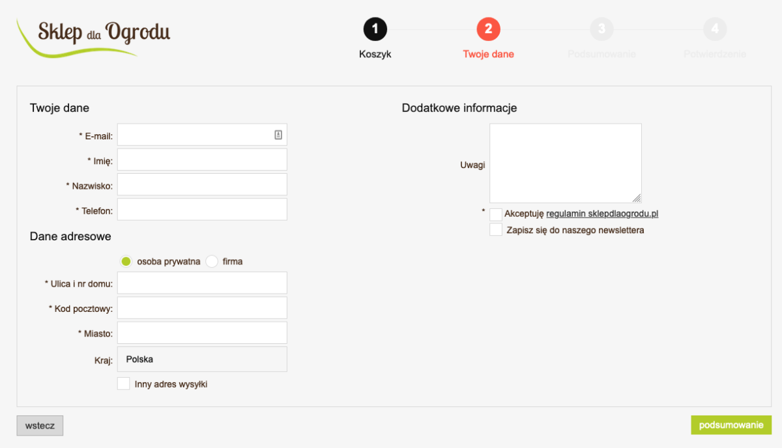Select the Twoje dane step label

(488, 55)
